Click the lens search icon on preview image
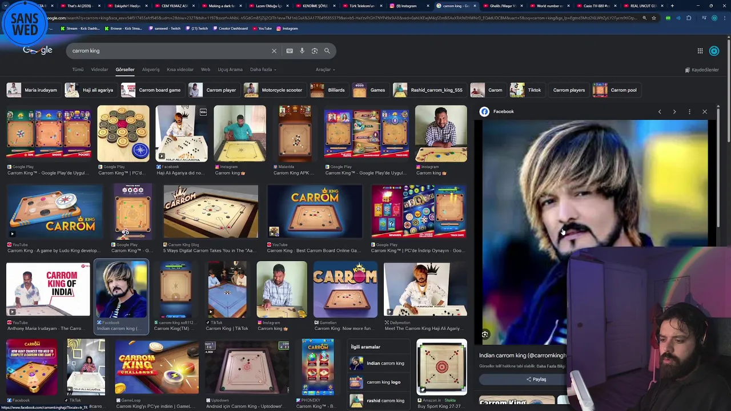 pyautogui.click(x=485, y=335)
